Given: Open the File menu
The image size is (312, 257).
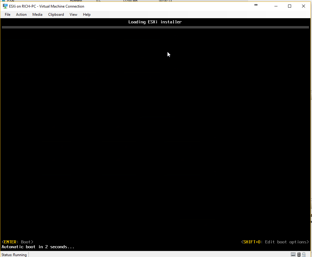Looking at the screenshot, I should pos(8,15).
